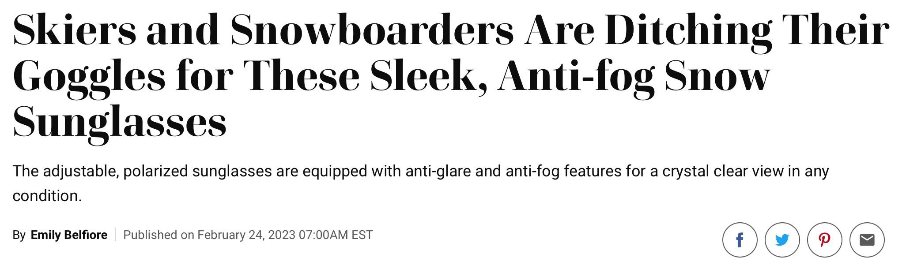The image size is (906, 269).
Task: Click divider between author and publish date
Action: (115, 235)
